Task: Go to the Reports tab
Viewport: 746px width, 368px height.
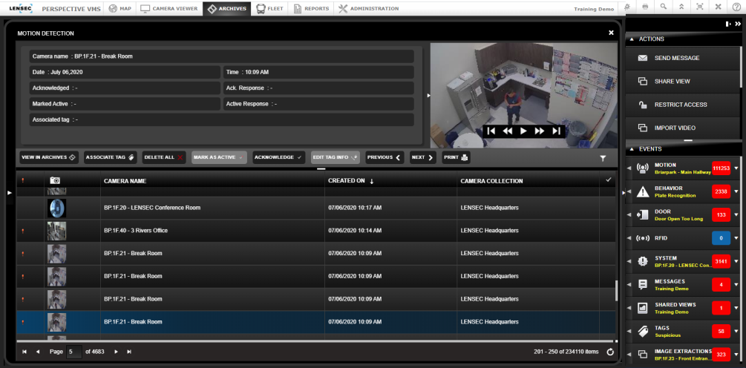Action: (x=311, y=9)
